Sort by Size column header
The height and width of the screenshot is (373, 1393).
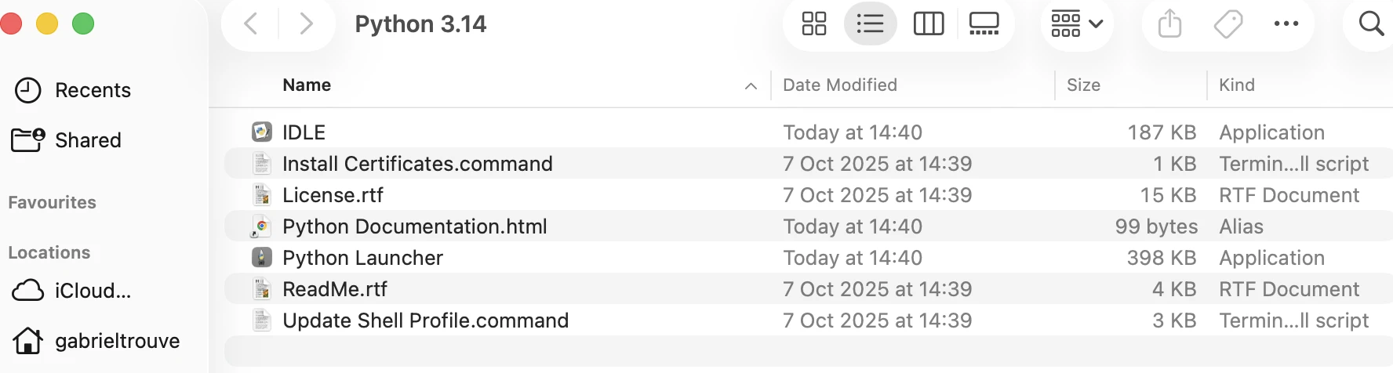(1083, 85)
